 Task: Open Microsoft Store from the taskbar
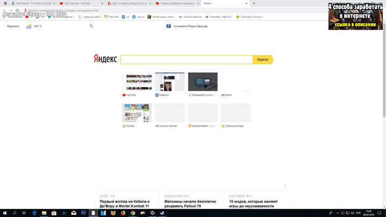coord(54,213)
